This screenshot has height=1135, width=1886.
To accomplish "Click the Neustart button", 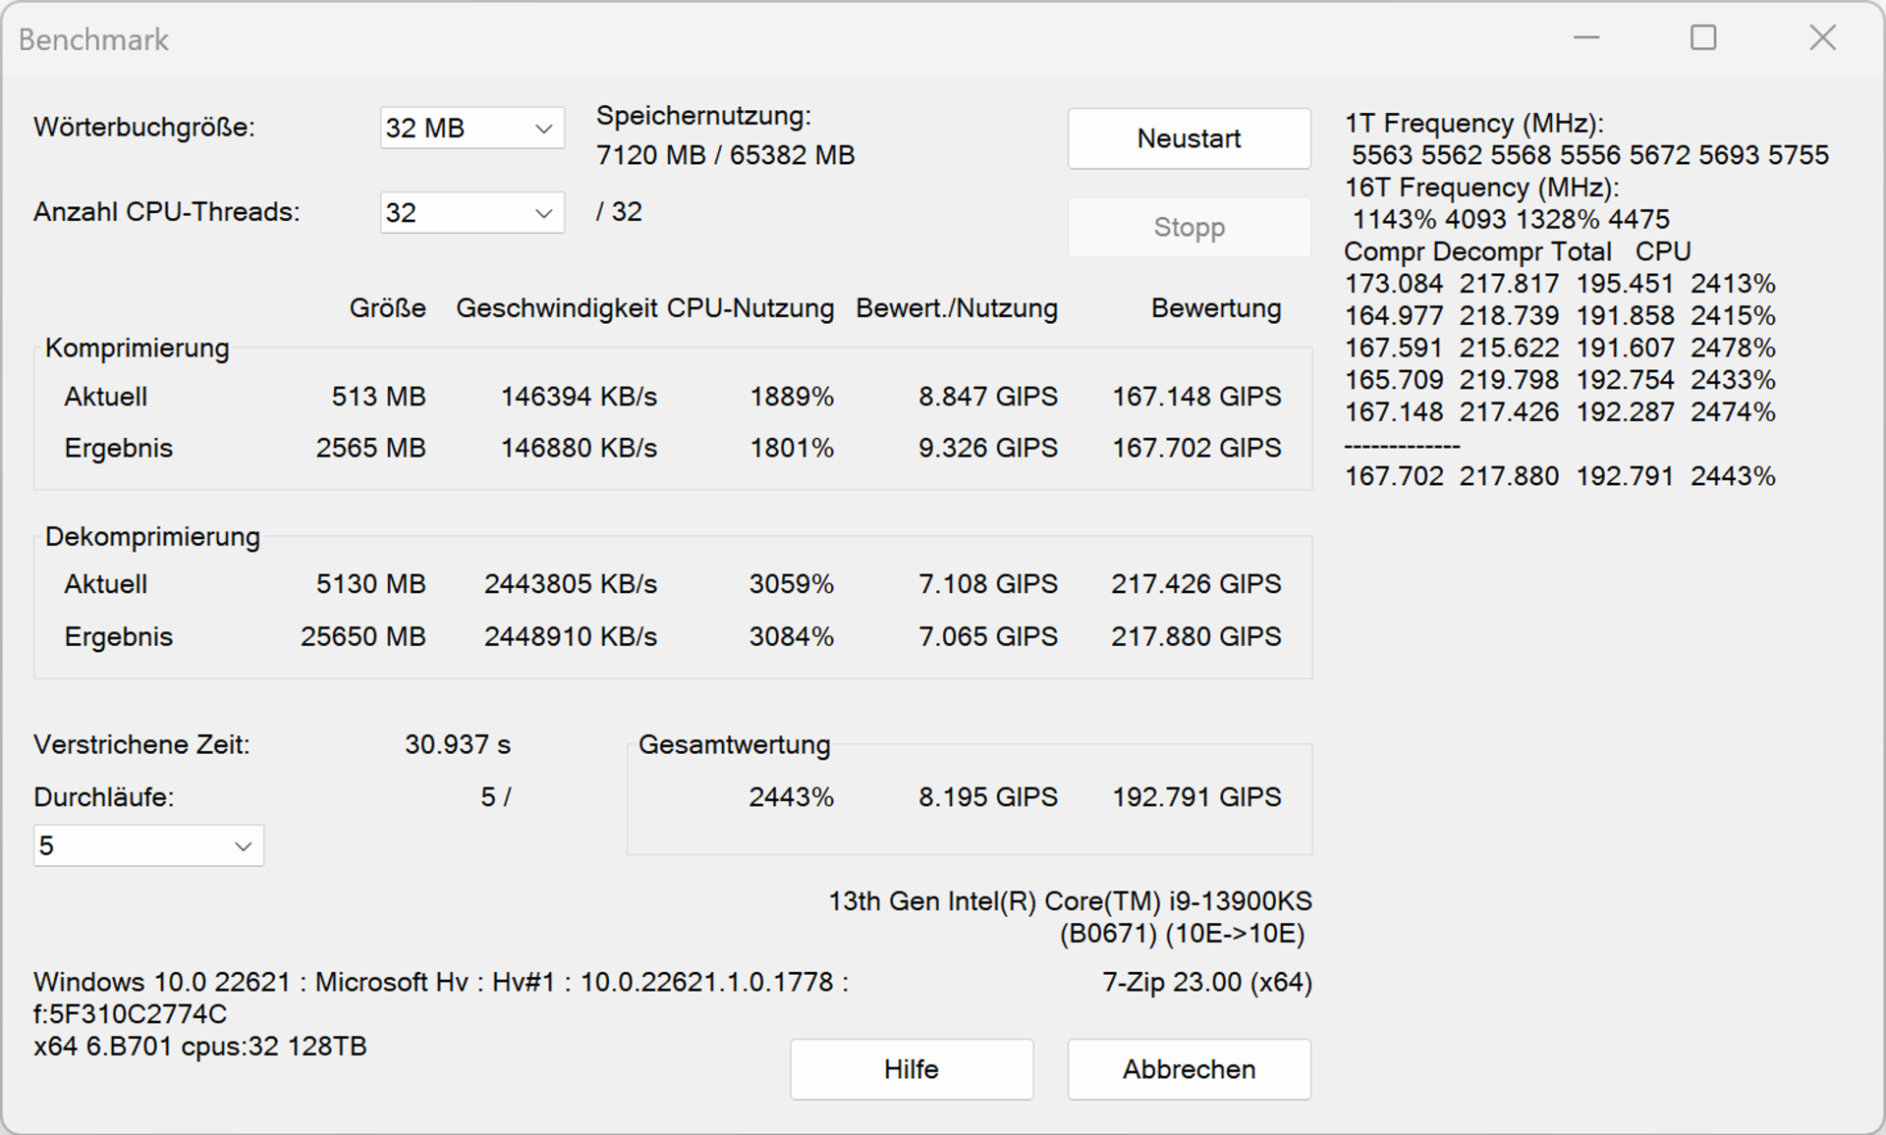I will (1189, 138).
